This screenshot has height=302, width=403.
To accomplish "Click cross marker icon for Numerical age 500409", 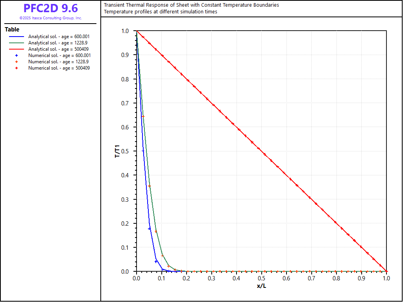I will tap(16, 68).
